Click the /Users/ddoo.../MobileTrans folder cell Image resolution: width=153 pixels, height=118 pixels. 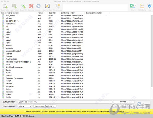coord(71,24)
